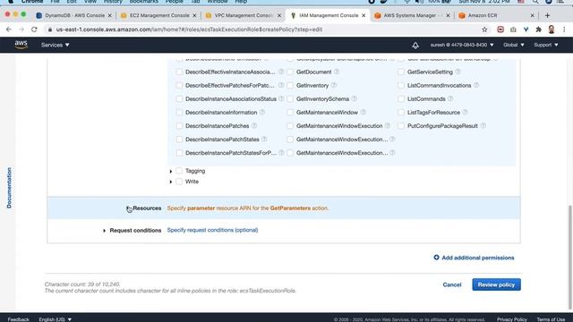
Task: Expand the Write actions group
Action: 171,182
